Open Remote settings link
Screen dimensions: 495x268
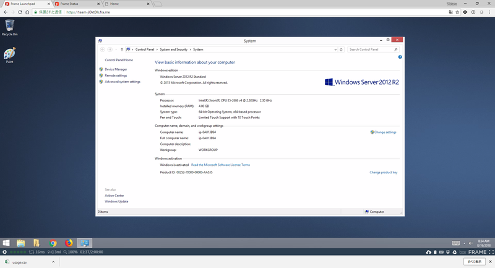coord(116,76)
